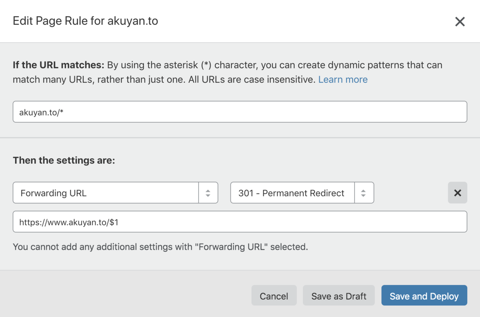Open the 301 - Permanent Redirect dropdown
The width and height of the screenshot is (480, 317).
click(x=302, y=193)
